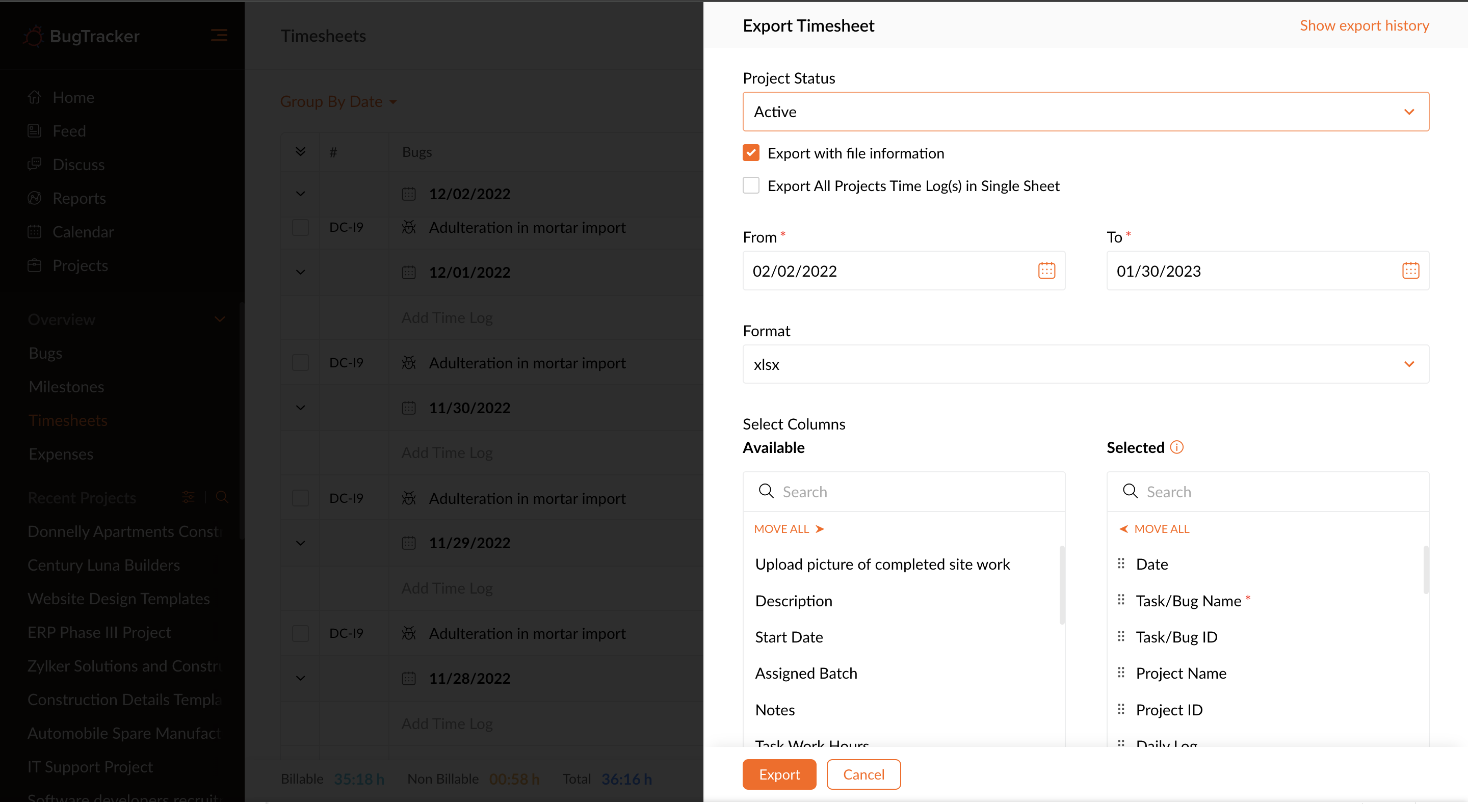This screenshot has width=1468, height=804.
Task: Click the Available search magnifier icon
Action: click(x=766, y=491)
